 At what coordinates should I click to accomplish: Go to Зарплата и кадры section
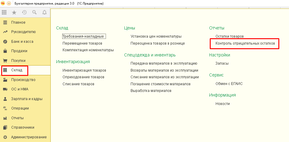(27, 99)
